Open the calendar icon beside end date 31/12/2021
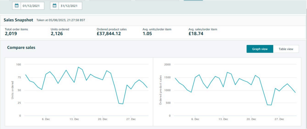Screen dimensions: 307x129 click(x=54, y=6)
